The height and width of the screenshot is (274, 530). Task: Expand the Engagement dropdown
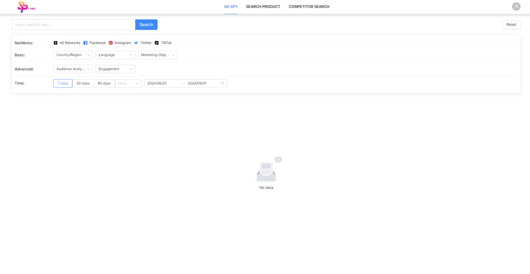[115, 69]
